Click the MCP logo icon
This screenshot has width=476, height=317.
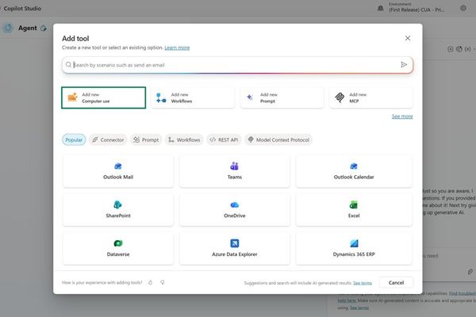click(x=340, y=97)
